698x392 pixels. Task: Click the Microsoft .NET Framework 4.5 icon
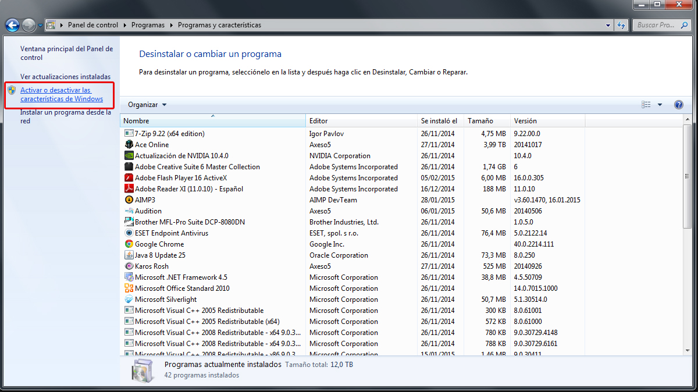click(x=129, y=277)
